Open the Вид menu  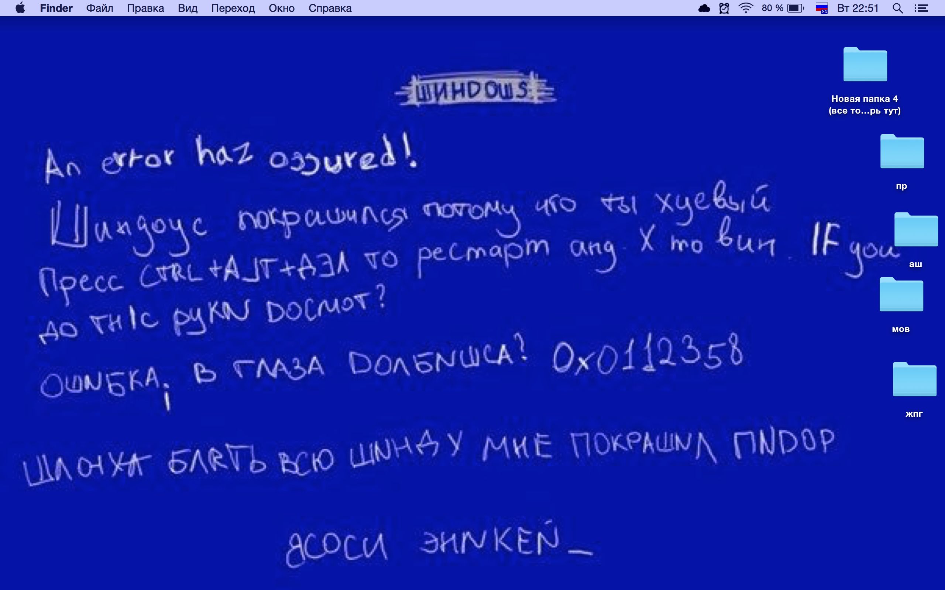click(x=188, y=8)
